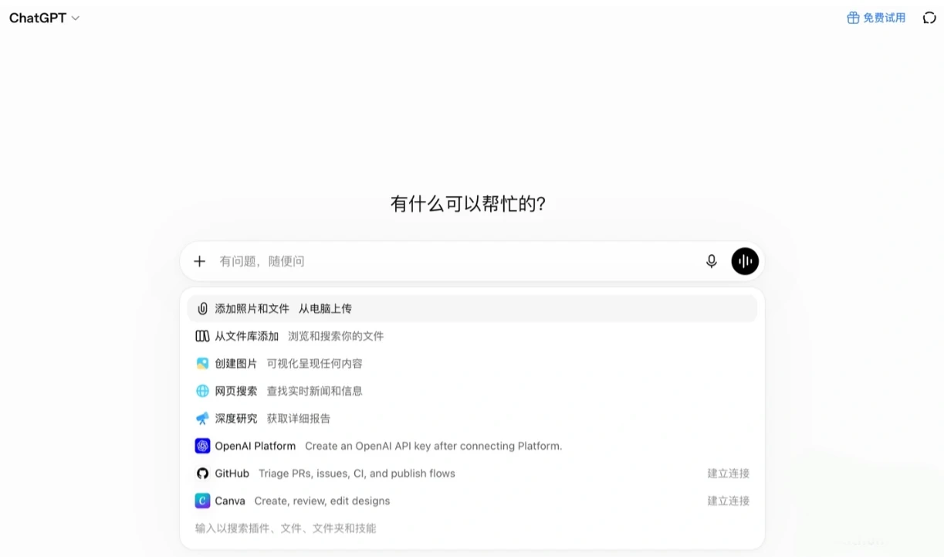Activate the microphone dictation icon

pos(712,261)
